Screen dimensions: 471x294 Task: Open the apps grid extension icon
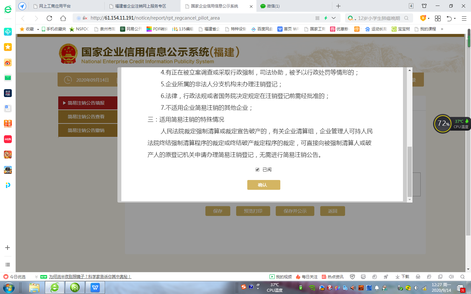438,18
